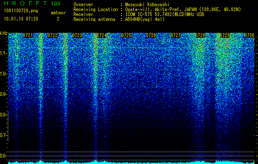This screenshot has width=258, height=164.
Task: Click the version number 1.0.0
Action: (56, 4)
